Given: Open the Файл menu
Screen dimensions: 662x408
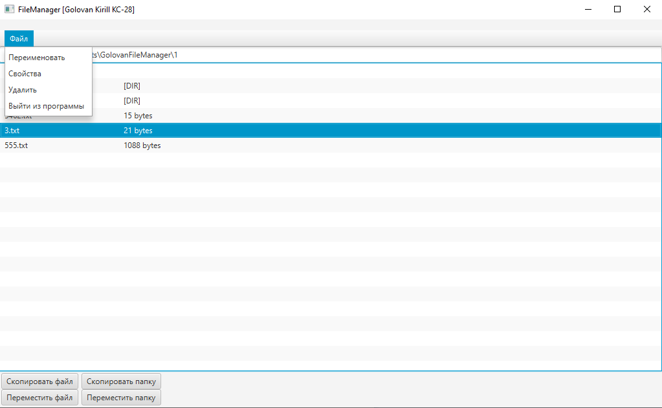Looking at the screenshot, I should pyautogui.click(x=18, y=38).
